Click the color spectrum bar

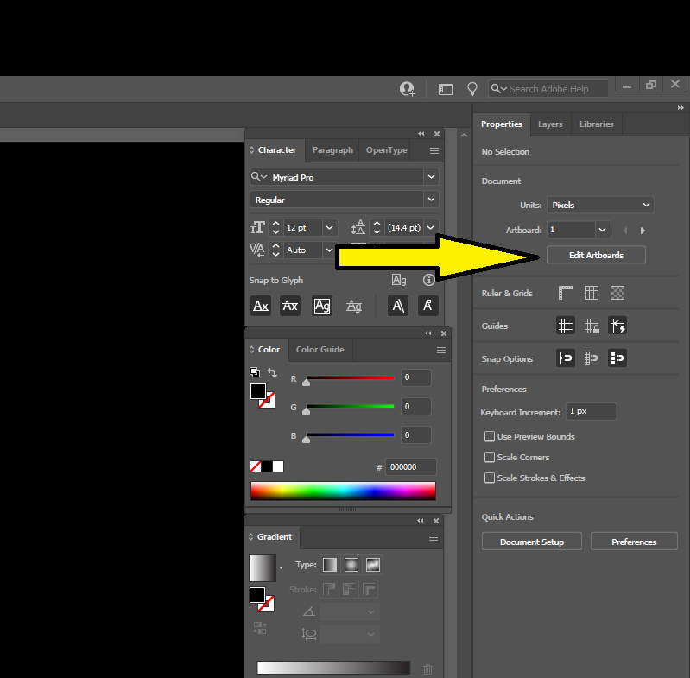click(x=343, y=491)
